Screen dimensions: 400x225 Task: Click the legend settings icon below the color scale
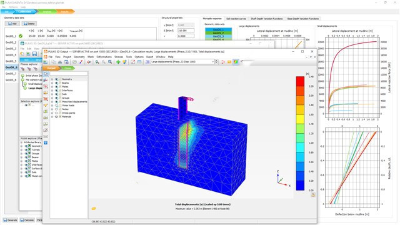313,195
